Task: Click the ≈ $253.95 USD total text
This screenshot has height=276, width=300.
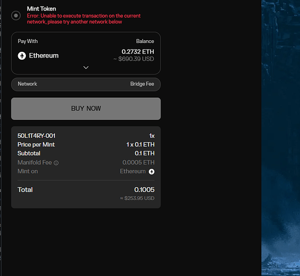Action: coord(137,198)
